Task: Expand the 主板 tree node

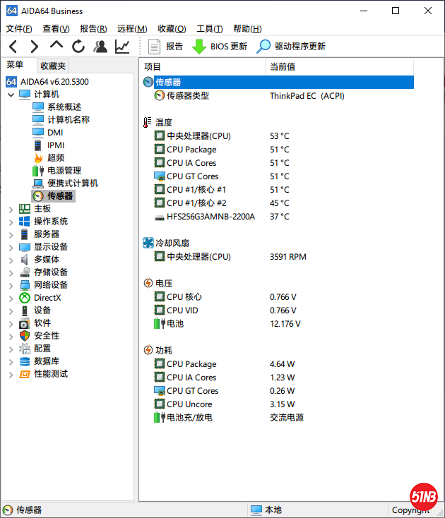Action: 11,209
